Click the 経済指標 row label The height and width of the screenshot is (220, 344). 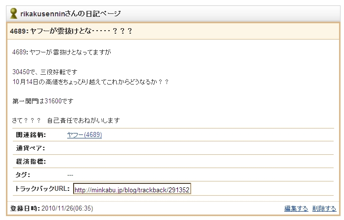(x=30, y=161)
